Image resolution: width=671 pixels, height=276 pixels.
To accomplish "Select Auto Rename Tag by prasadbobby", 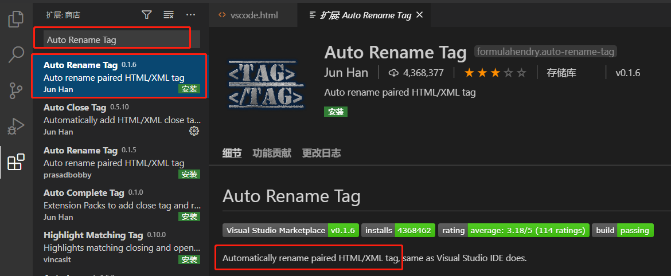I will click(119, 163).
